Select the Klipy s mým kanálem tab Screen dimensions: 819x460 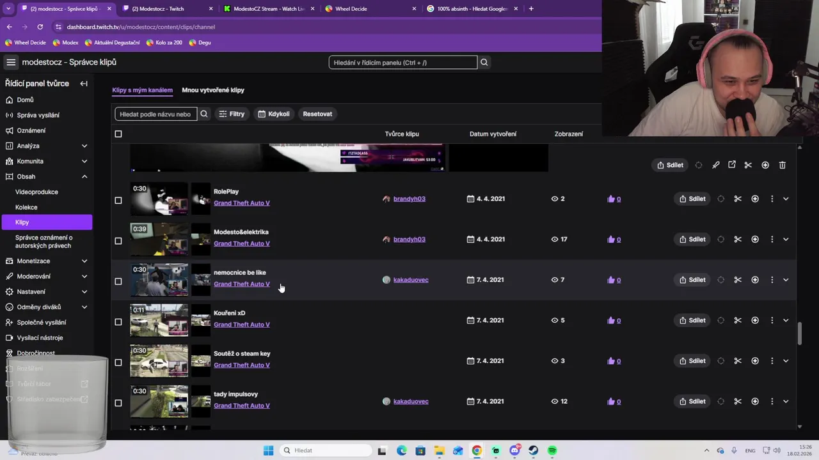(142, 90)
